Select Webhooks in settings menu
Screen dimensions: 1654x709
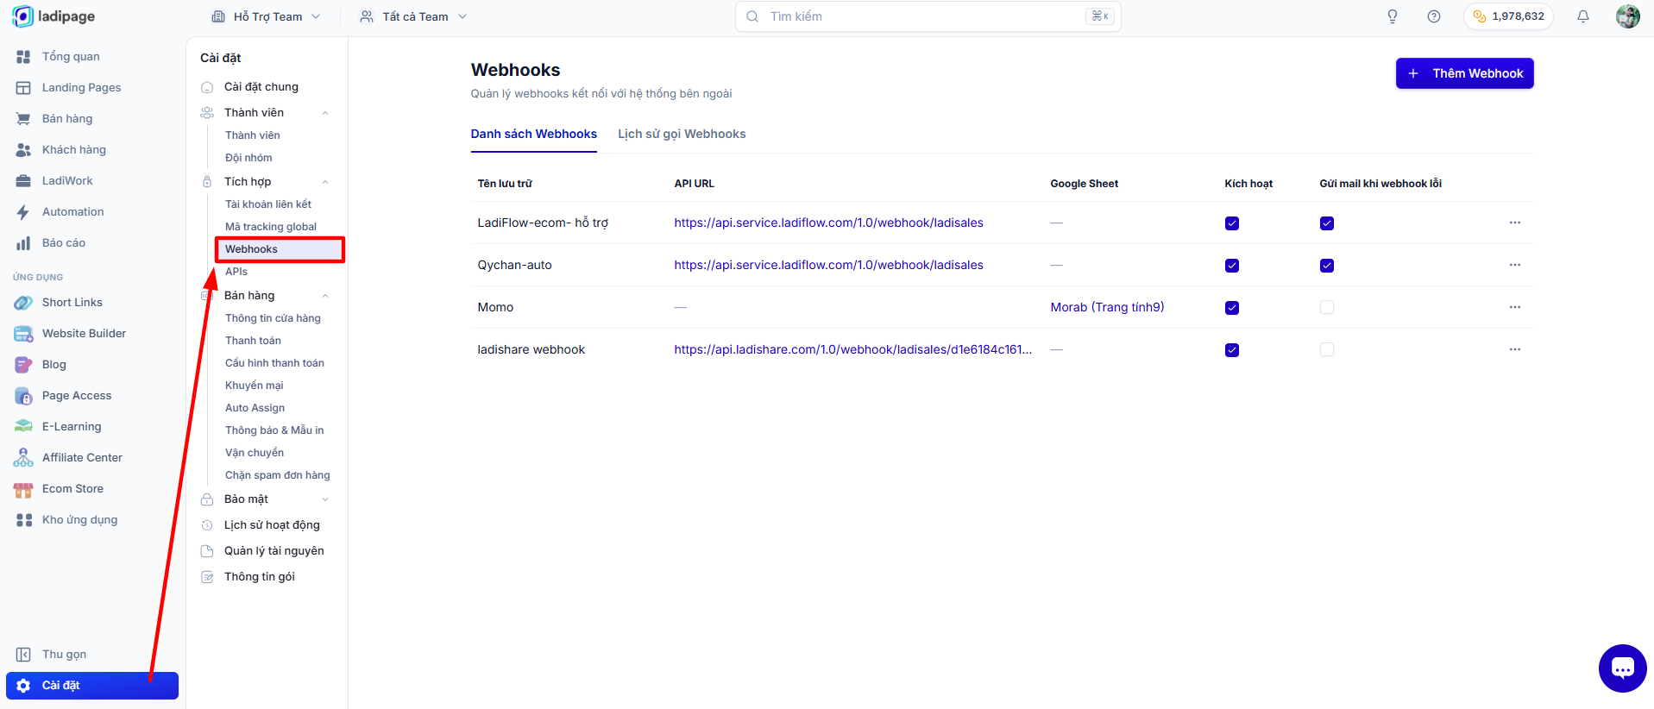pyautogui.click(x=280, y=249)
